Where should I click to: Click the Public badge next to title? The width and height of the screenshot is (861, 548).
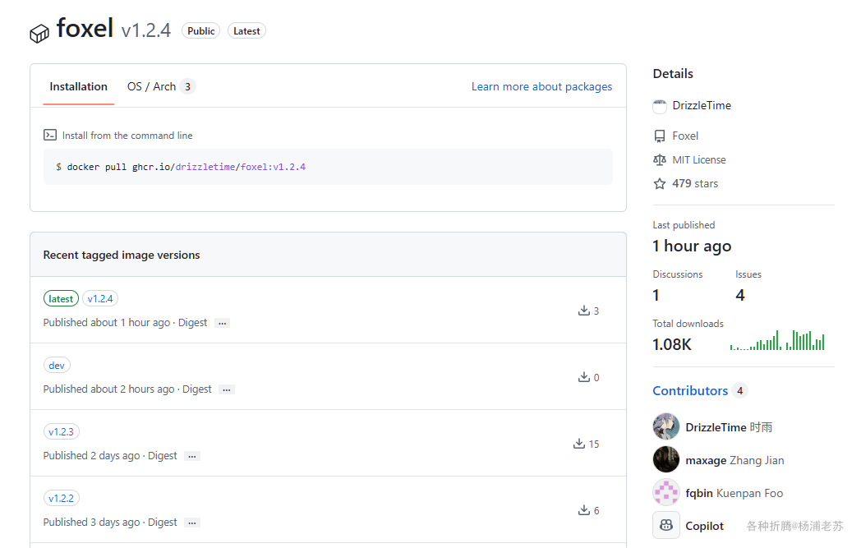[201, 30]
